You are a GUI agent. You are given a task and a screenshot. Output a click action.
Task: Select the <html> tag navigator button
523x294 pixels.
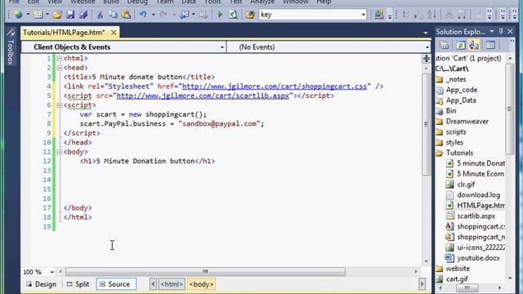(x=172, y=284)
